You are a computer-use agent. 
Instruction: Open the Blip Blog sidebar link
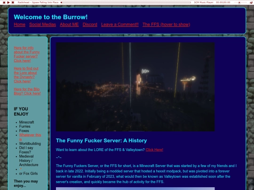pyautogui.click(x=27, y=91)
